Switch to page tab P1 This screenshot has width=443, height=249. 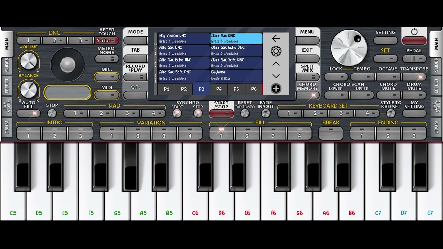click(166, 89)
